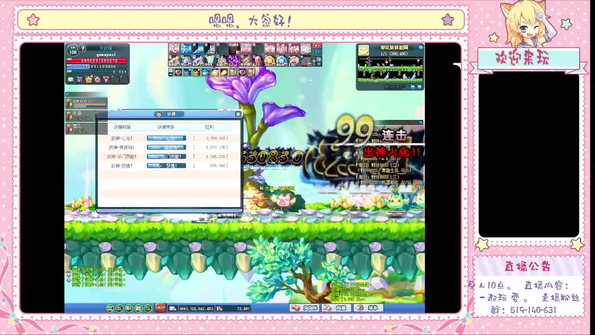595x335 pixels.
Task: Click the 武神-梦境 rating level bar
Action: click(166, 166)
